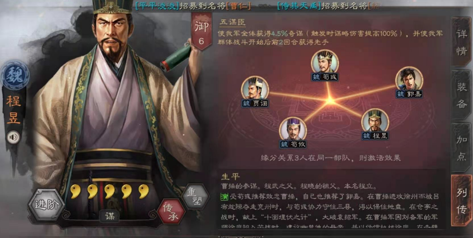Image resolution: width=473 pixels, height=238 pixels.
Task: Click the 谋 type label under stars
Action: point(109,215)
